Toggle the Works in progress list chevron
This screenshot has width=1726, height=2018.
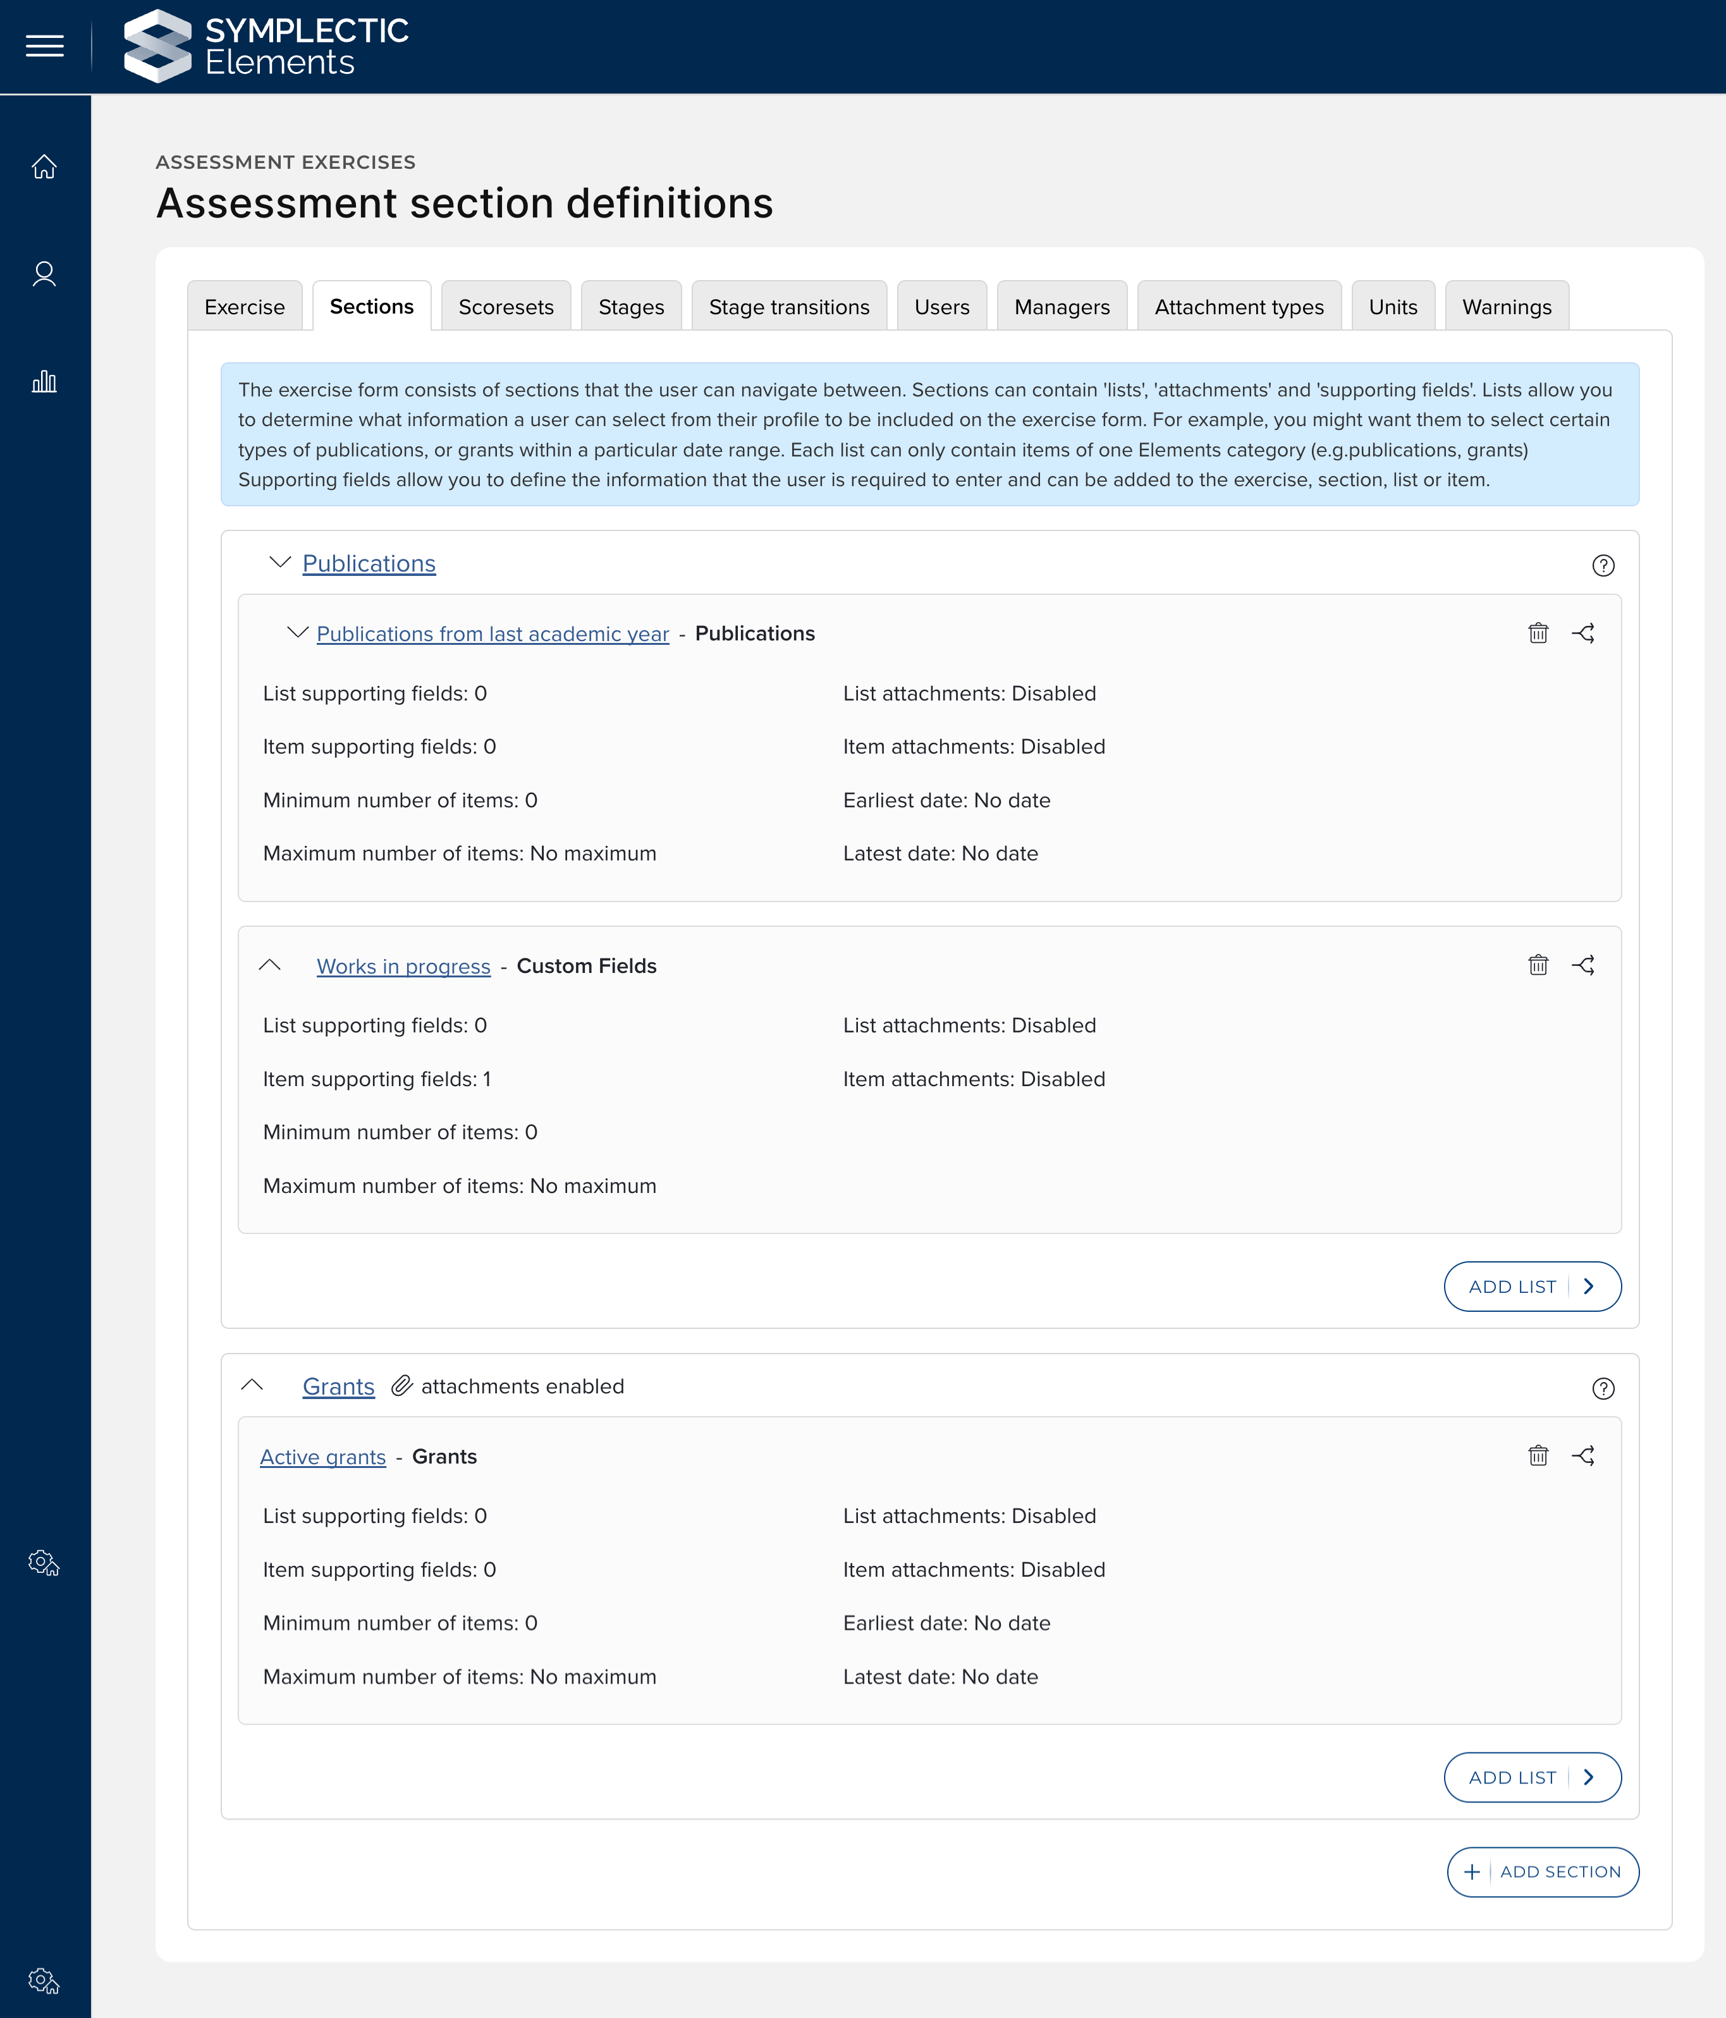pyautogui.click(x=270, y=965)
